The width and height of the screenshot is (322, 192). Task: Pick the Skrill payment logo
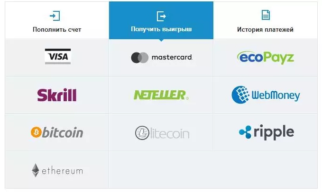tap(57, 95)
